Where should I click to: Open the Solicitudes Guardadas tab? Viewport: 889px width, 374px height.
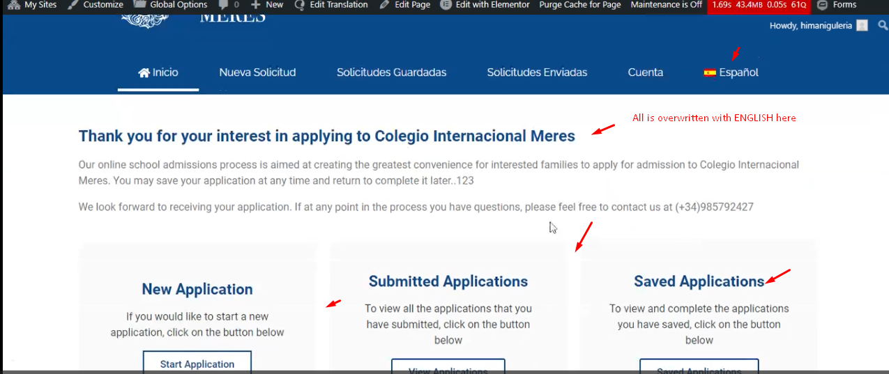point(391,72)
